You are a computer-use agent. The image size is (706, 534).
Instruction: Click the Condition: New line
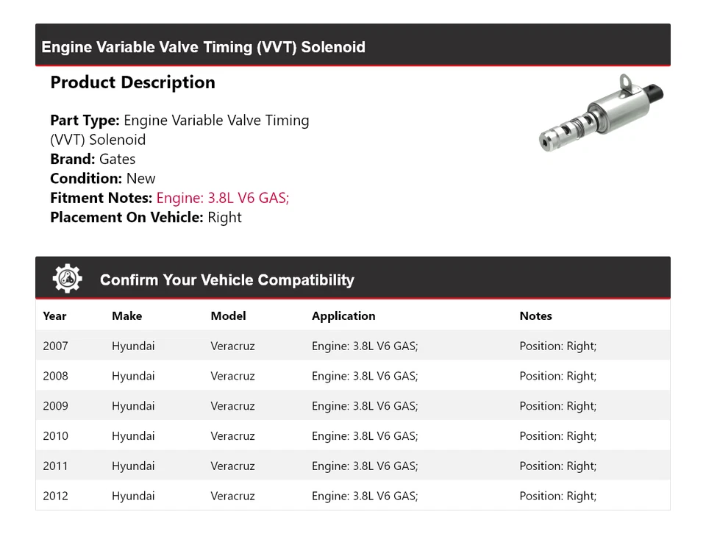(103, 178)
